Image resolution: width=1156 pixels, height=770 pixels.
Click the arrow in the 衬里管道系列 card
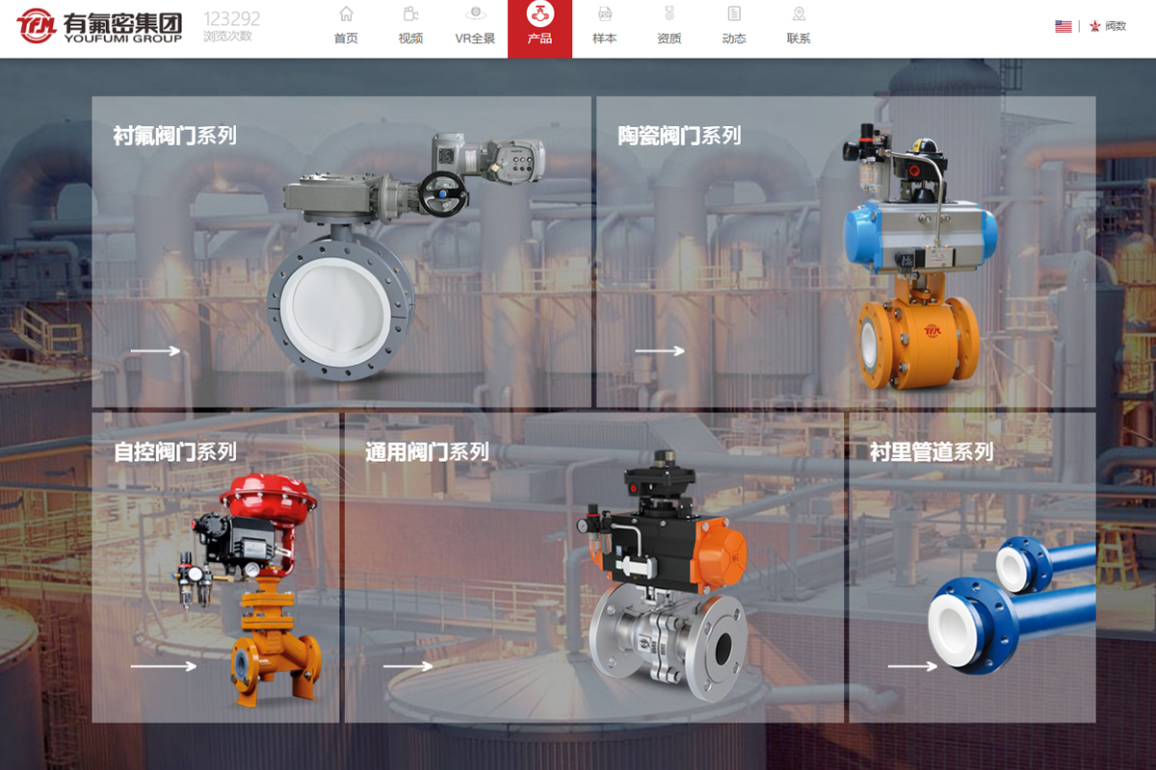pyautogui.click(x=911, y=665)
